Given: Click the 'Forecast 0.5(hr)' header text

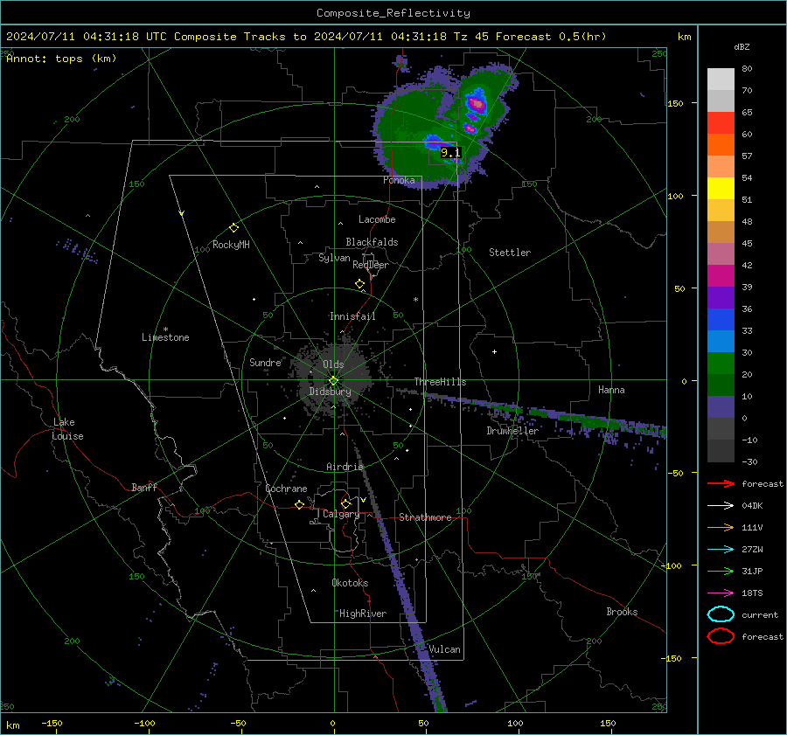Looking at the screenshot, I should [551, 37].
